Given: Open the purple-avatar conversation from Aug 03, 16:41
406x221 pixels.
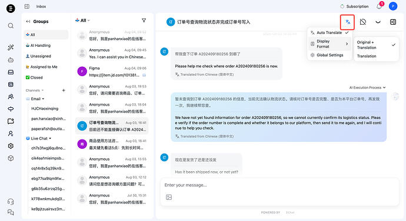Looking at the screenshot, I should coord(112,144).
